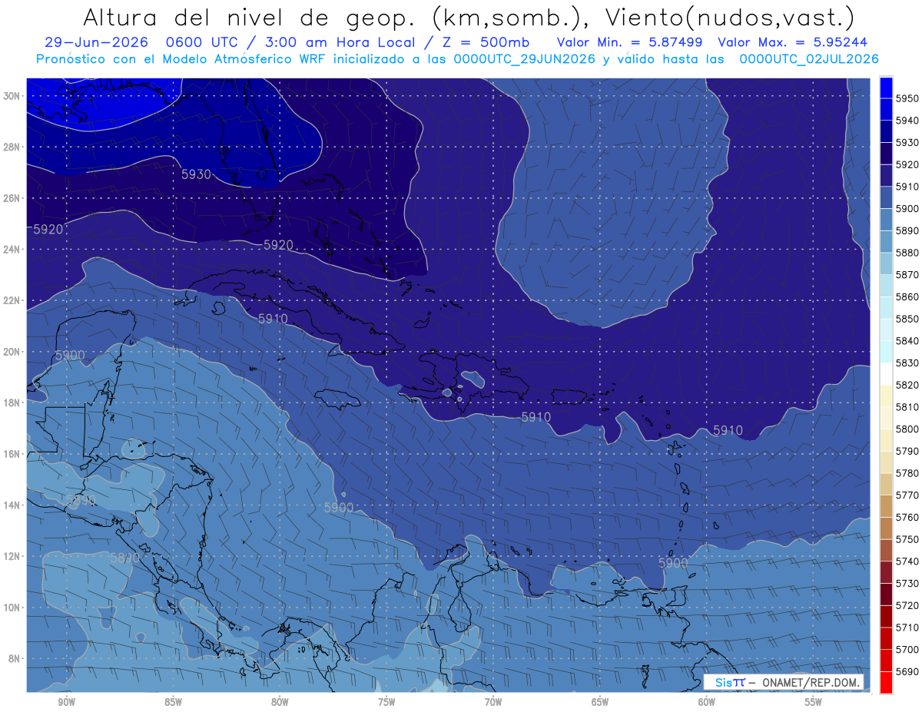The height and width of the screenshot is (712, 922).
Task: Click the '5800' colorbar tick label
Action: coord(907,429)
